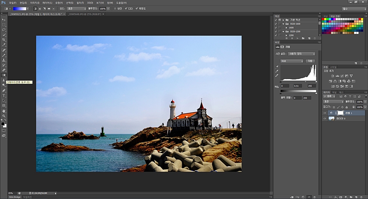The width and height of the screenshot is (368, 199).
Task: Click the 자동 (Auto) levels button
Action: pos(310,61)
